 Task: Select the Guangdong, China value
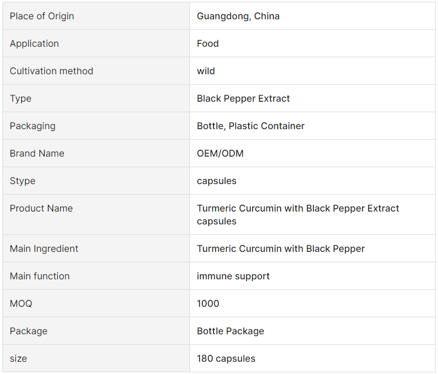(238, 16)
